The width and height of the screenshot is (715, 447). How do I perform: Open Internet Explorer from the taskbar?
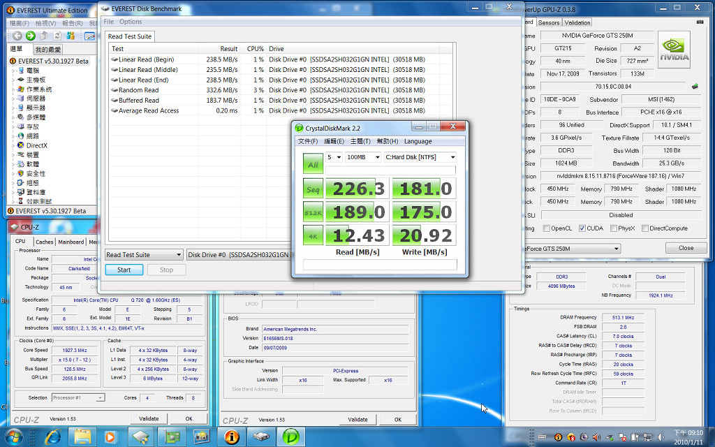tap(53, 437)
